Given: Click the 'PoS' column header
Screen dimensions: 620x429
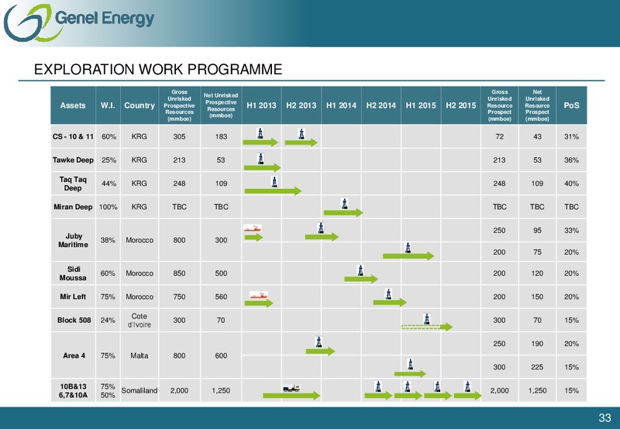Looking at the screenshot, I should pos(571,105).
